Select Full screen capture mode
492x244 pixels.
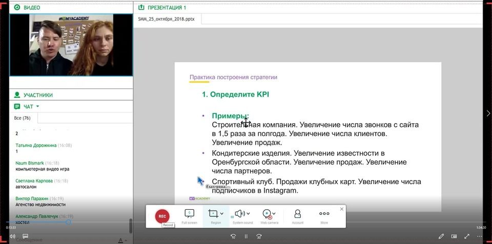[x=189, y=216]
